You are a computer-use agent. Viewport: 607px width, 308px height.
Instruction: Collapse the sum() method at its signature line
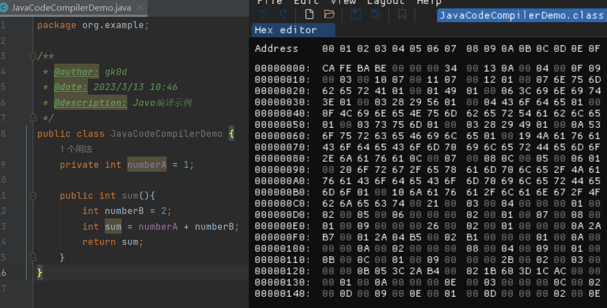click(33, 196)
